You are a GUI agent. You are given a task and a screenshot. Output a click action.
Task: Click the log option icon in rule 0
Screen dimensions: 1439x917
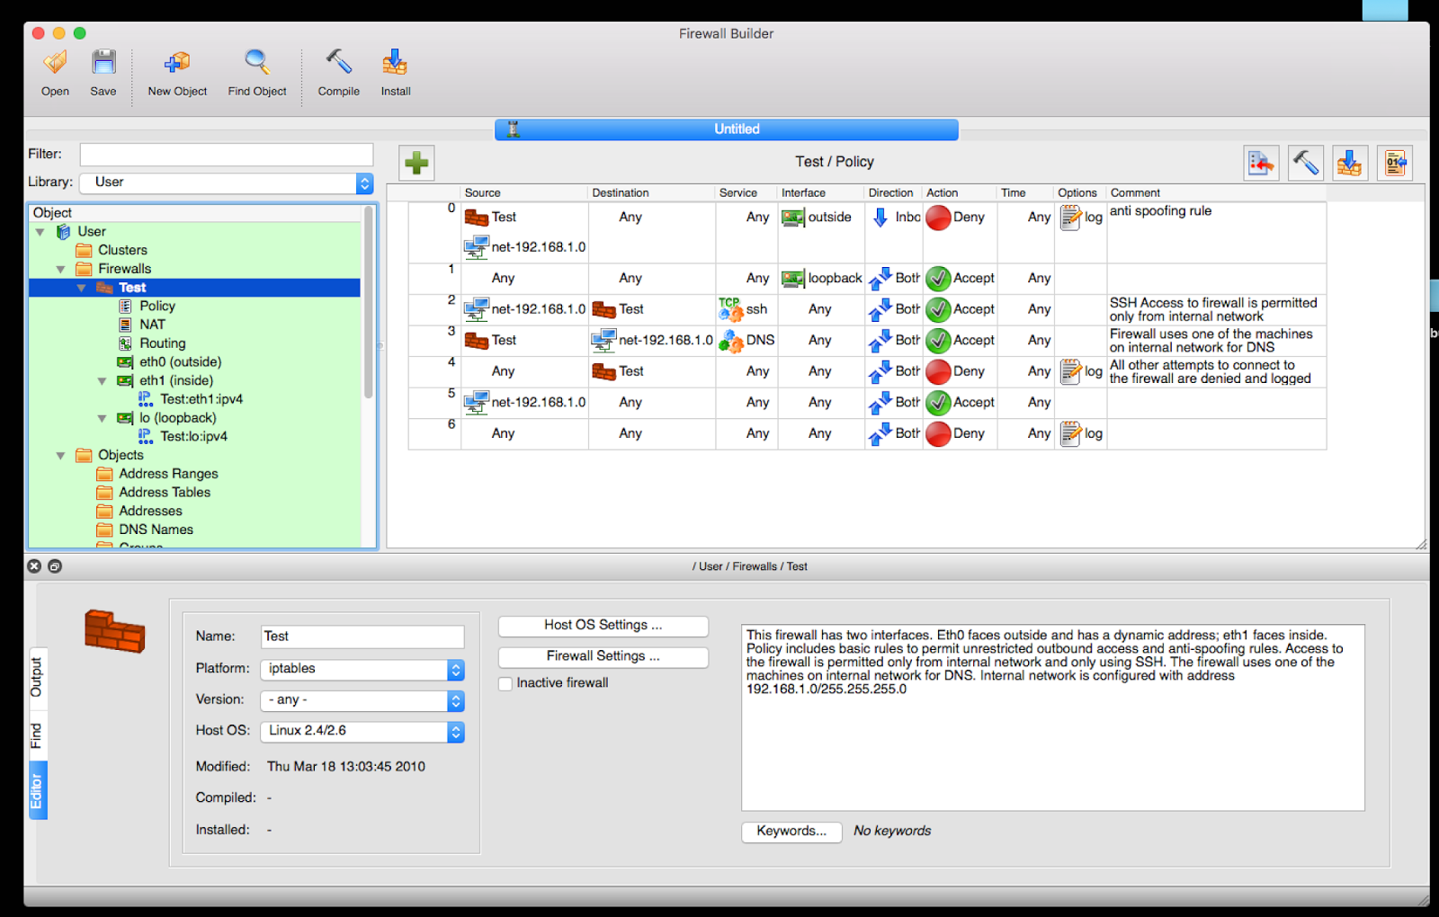pyautogui.click(x=1070, y=218)
